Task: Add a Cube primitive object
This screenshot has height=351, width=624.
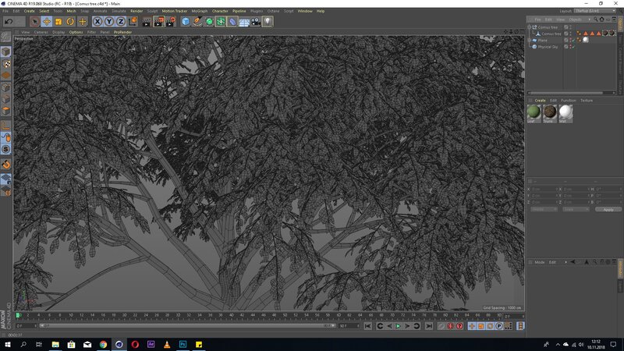Action: (x=186, y=22)
